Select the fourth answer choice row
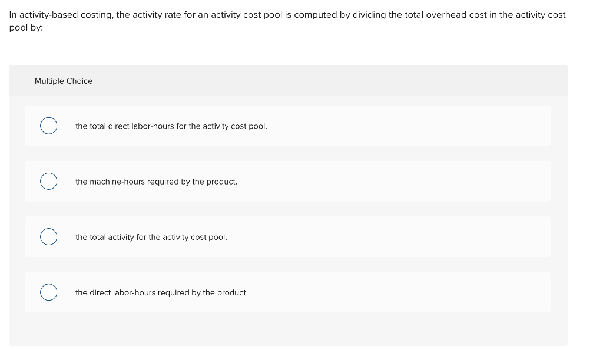Viewport: 603px width, 349px height. (x=287, y=292)
